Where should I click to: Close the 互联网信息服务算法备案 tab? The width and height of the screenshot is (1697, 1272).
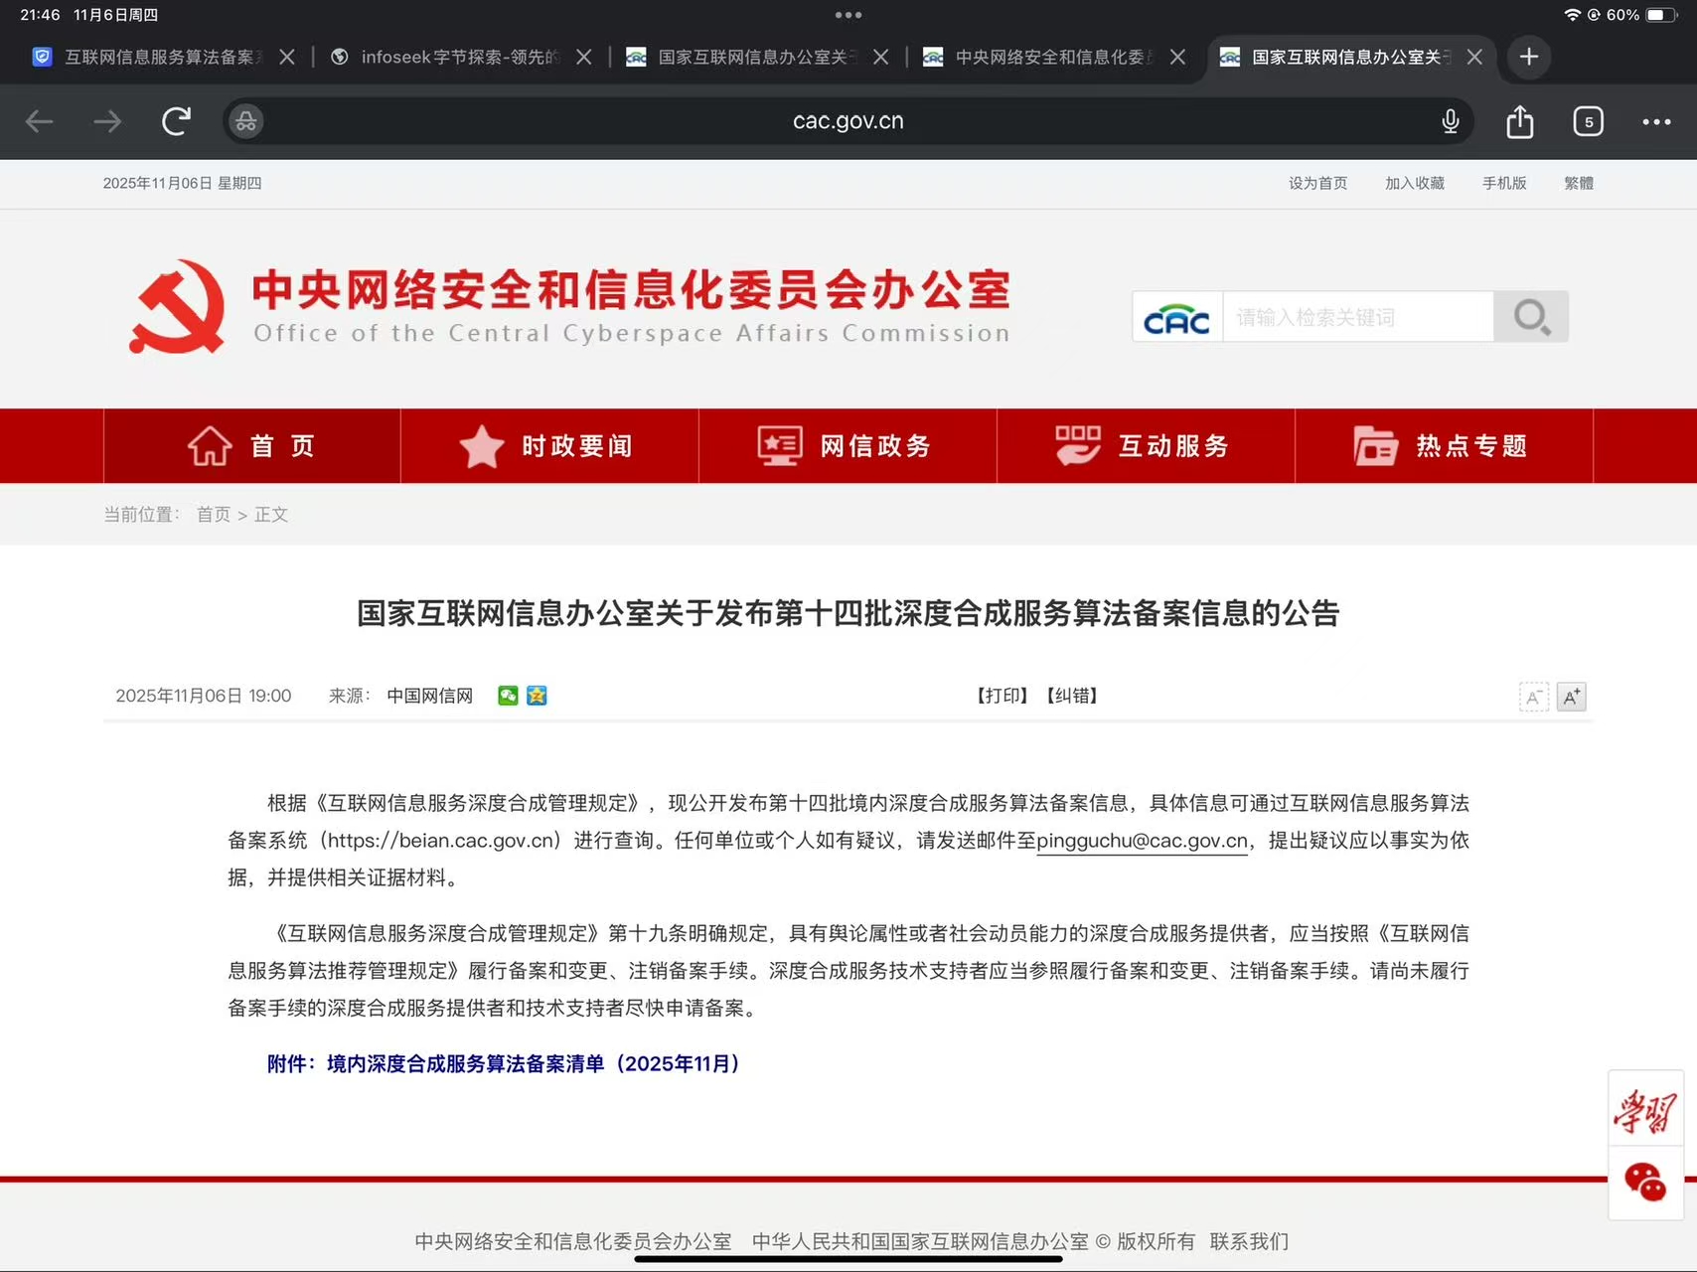coord(287,57)
